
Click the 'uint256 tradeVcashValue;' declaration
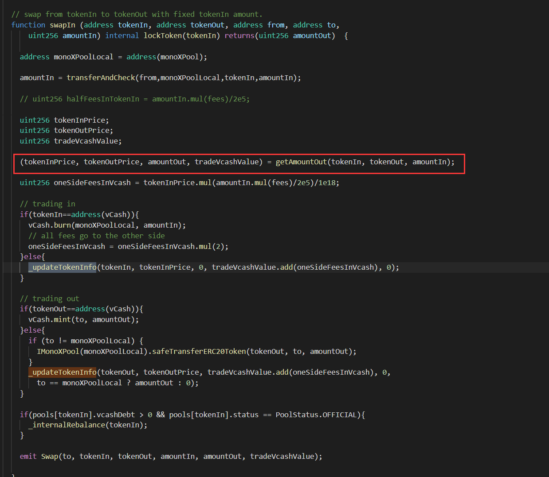click(x=71, y=141)
